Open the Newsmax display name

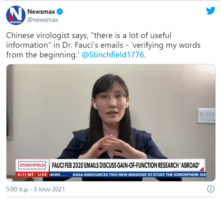pos(41,12)
